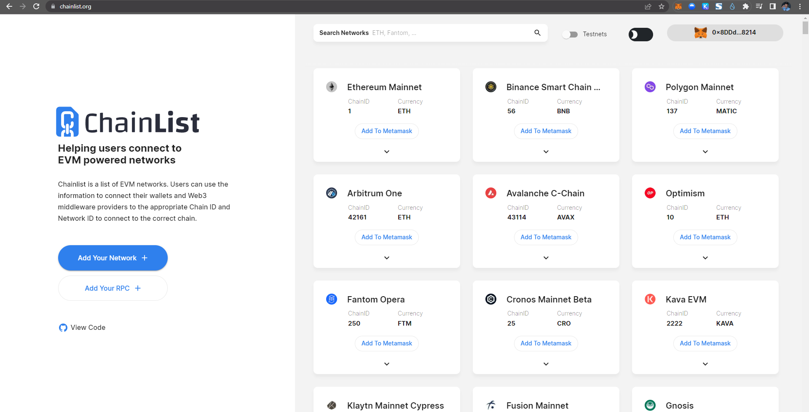This screenshot has height=412, width=809.
Task: Switch the dark mode theme toggle
Action: pyautogui.click(x=640, y=35)
